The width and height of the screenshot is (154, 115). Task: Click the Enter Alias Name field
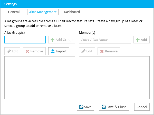click(x=105, y=40)
